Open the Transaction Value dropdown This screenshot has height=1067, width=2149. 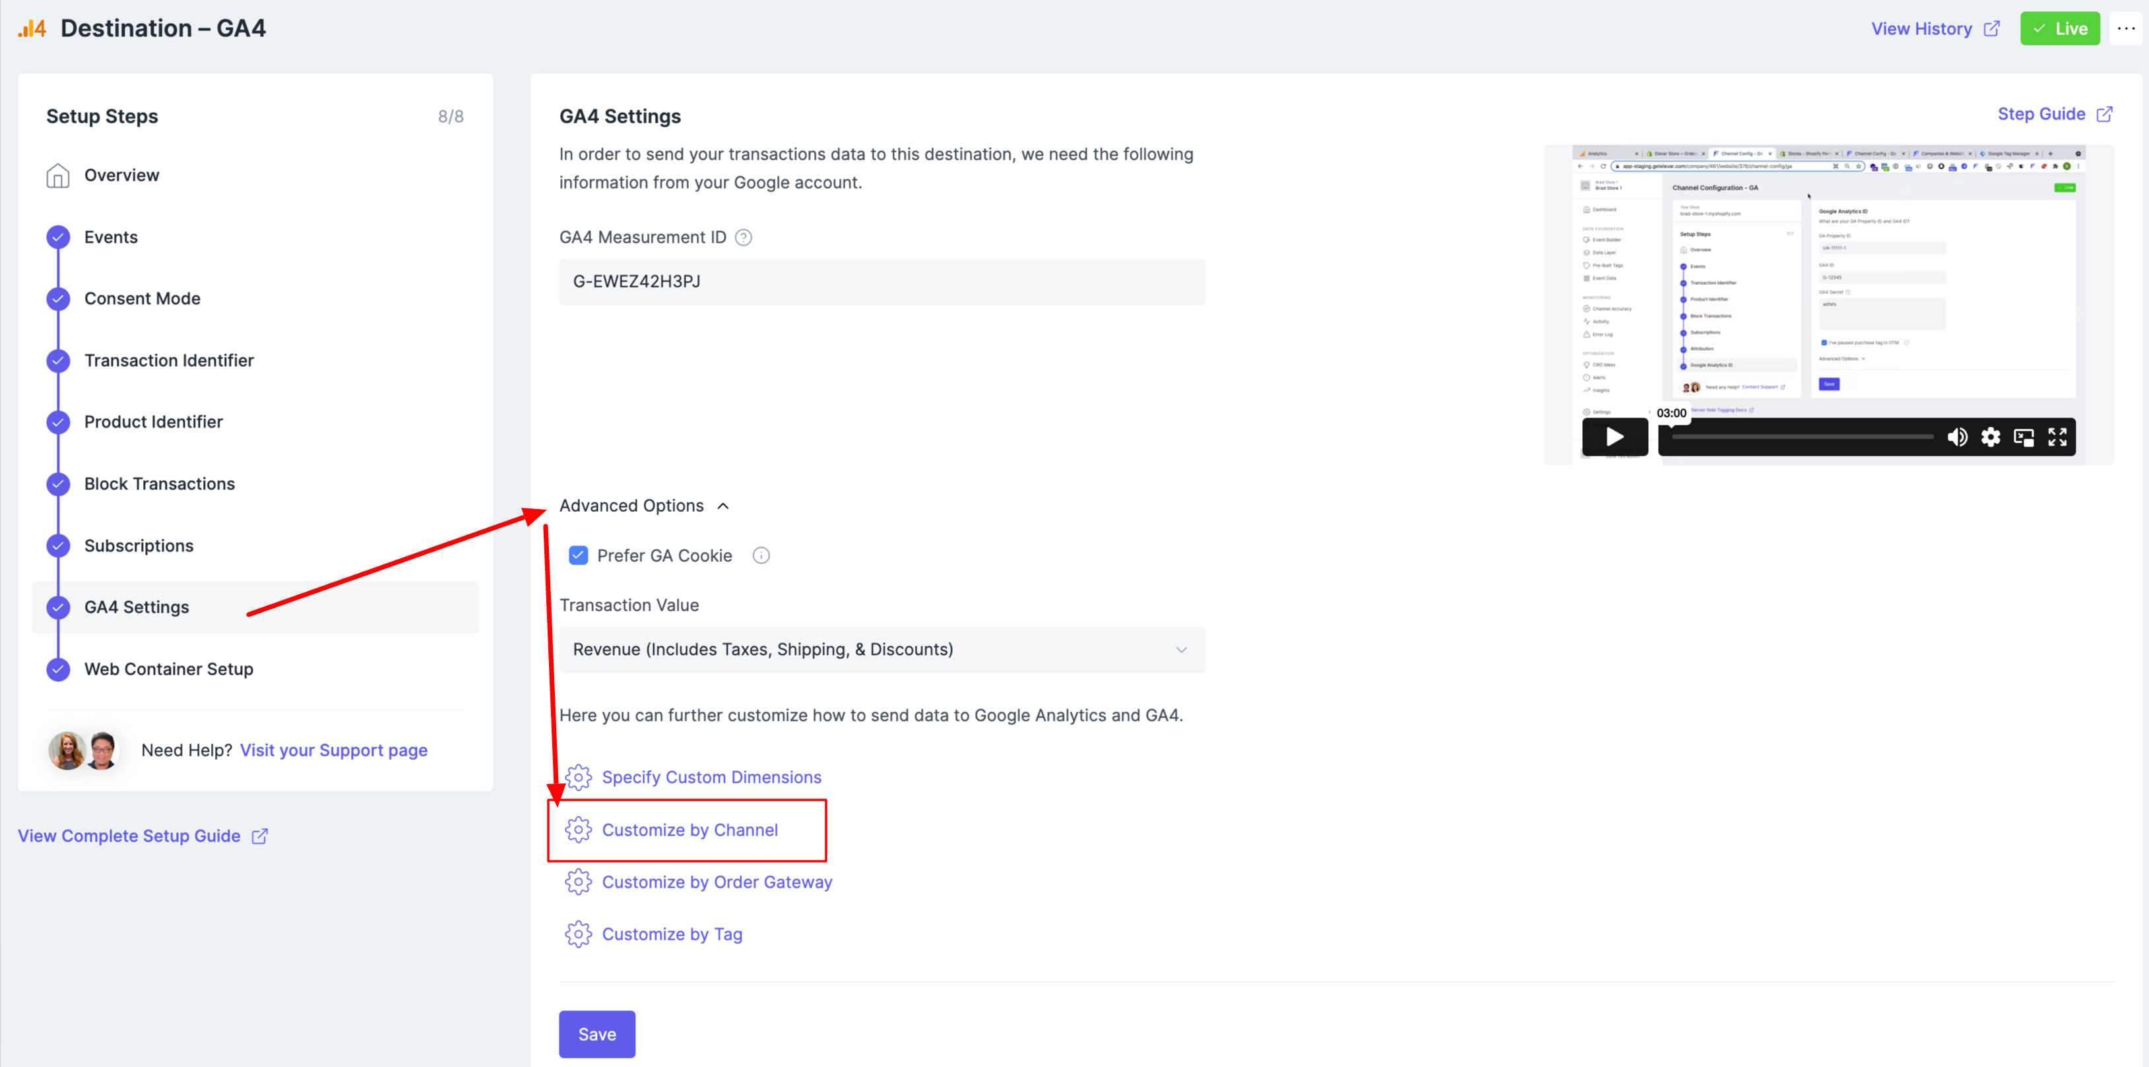click(x=881, y=650)
